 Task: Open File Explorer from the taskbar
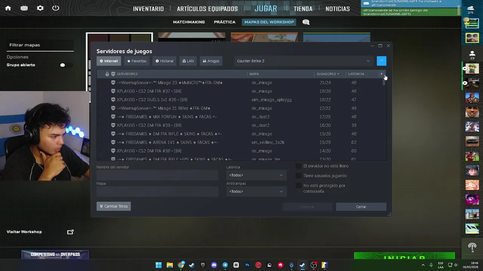coord(170,265)
